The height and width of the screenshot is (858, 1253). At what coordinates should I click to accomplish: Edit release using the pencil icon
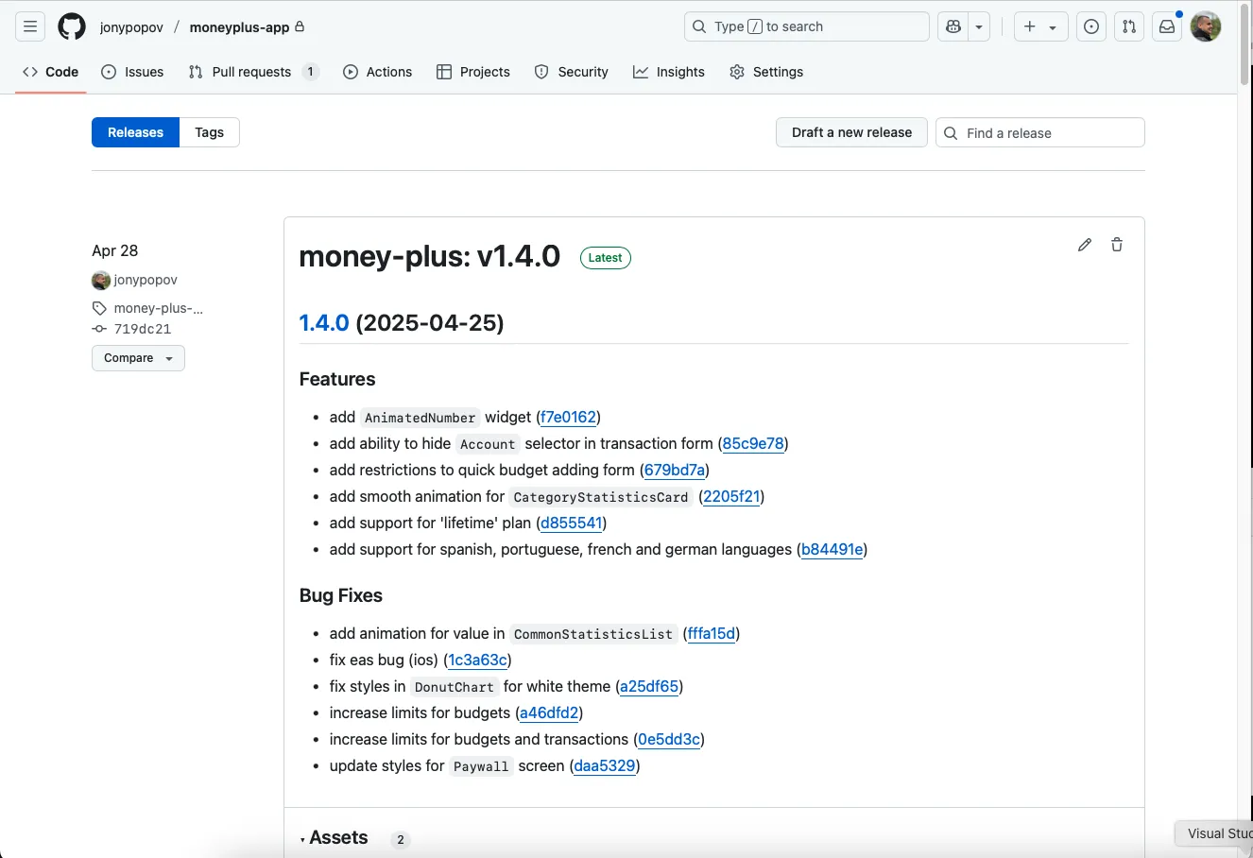click(1085, 245)
